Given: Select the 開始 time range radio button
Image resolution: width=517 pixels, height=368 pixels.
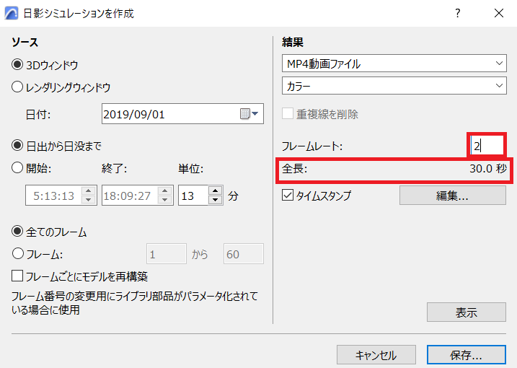Looking at the screenshot, I should 17,168.
